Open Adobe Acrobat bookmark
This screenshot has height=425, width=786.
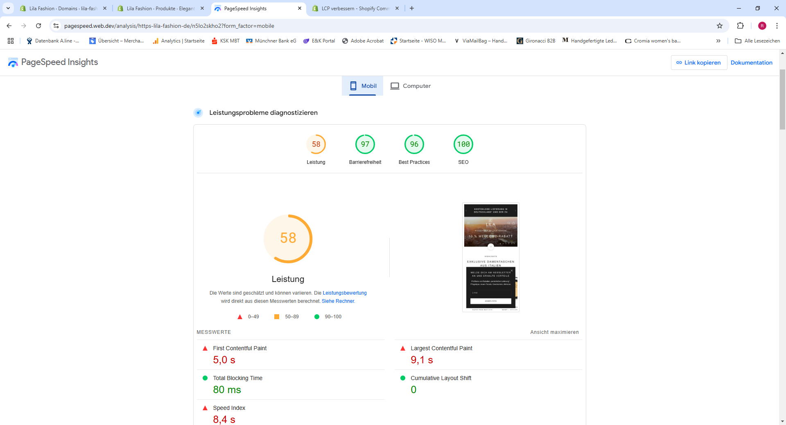pos(363,41)
